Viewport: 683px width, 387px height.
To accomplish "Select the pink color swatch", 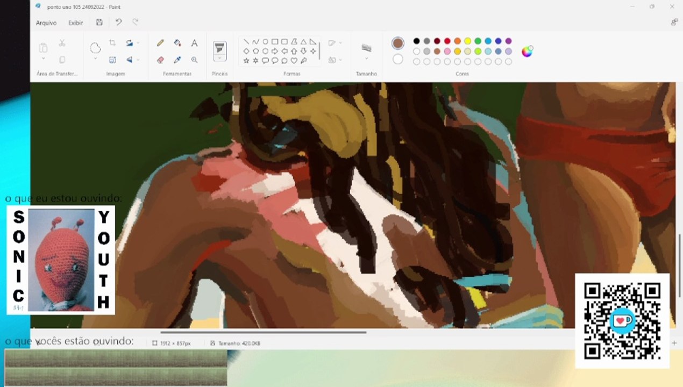I will [x=447, y=51].
